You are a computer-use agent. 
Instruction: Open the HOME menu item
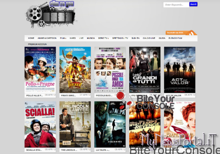[x=31, y=38]
